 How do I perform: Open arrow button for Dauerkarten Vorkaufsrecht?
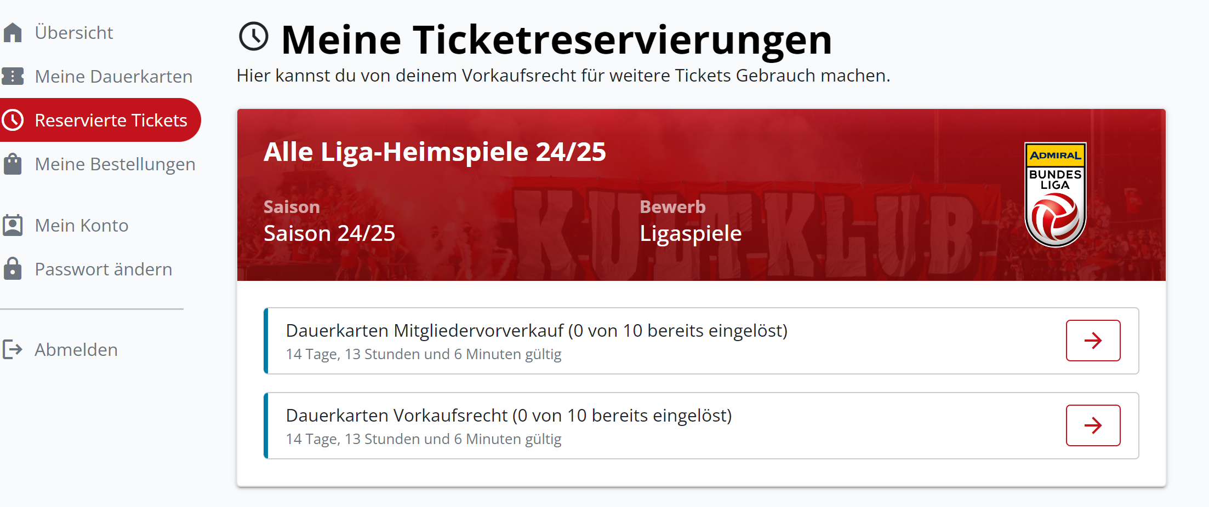tap(1093, 425)
